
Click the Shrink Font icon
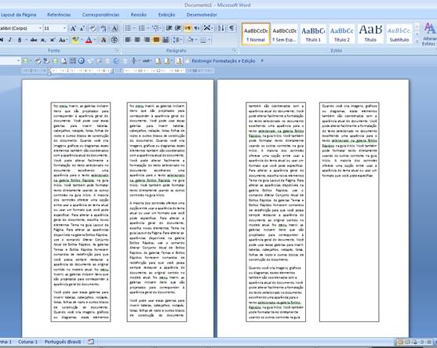click(82, 28)
